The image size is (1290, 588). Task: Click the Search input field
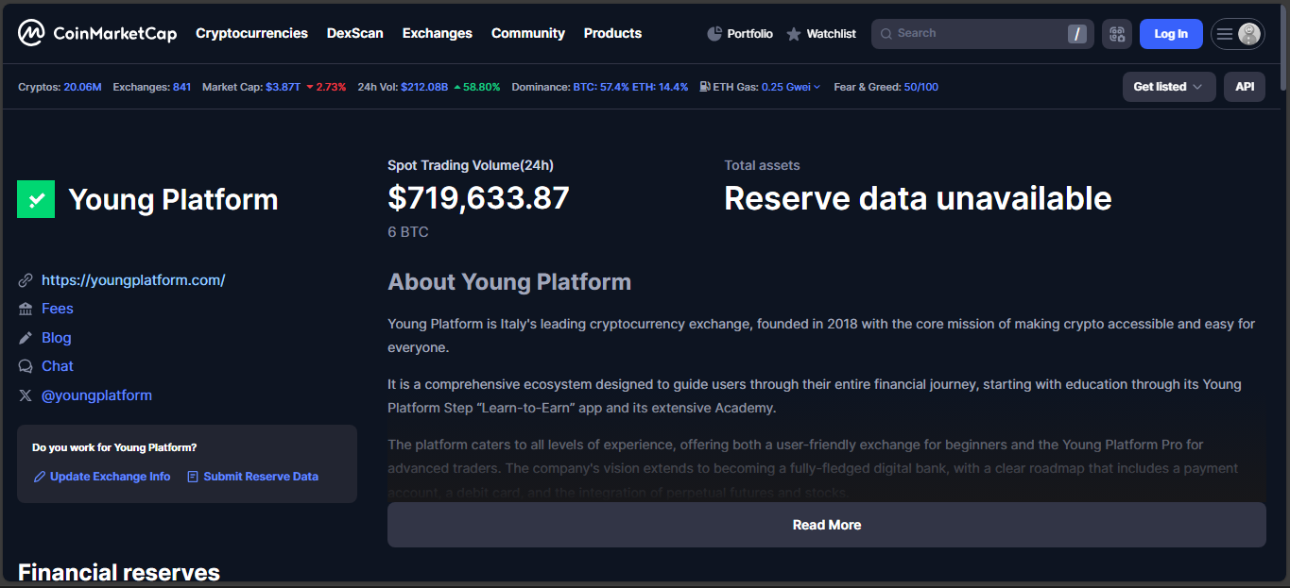[973, 34]
